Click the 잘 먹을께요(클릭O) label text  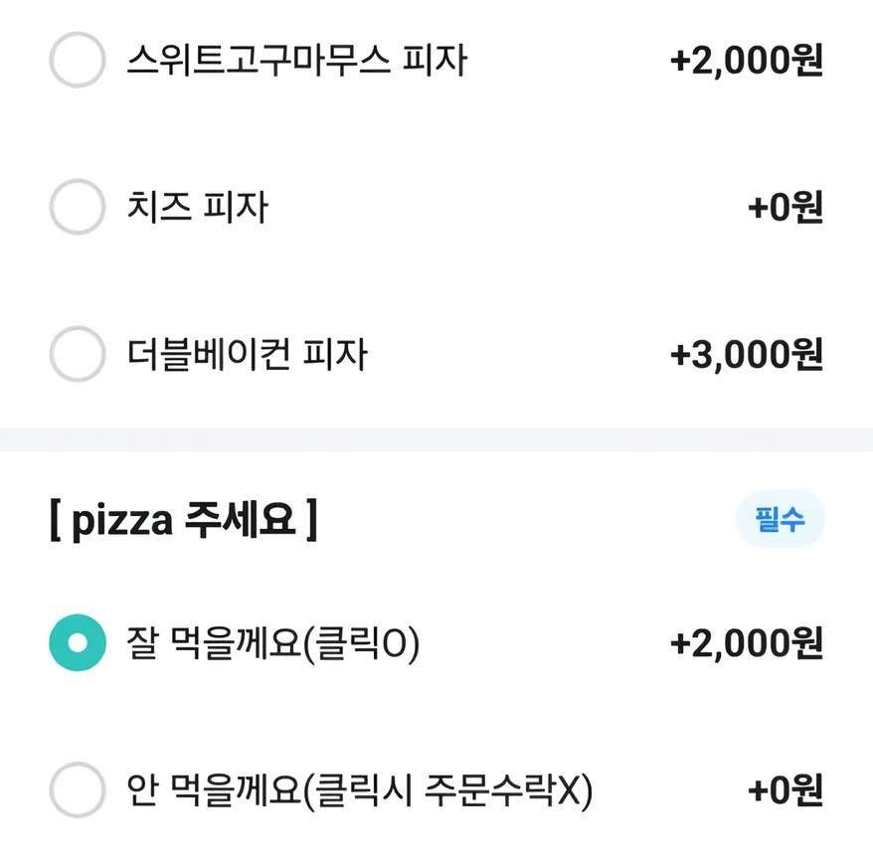coord(273,643)
